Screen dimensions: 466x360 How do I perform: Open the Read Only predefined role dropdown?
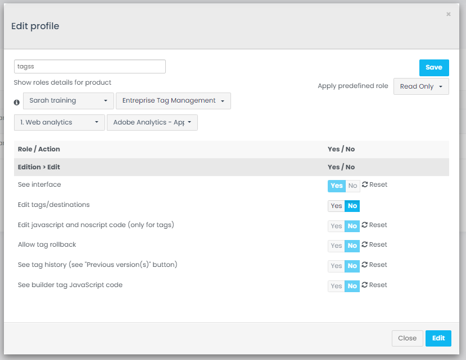coord(421,86)
